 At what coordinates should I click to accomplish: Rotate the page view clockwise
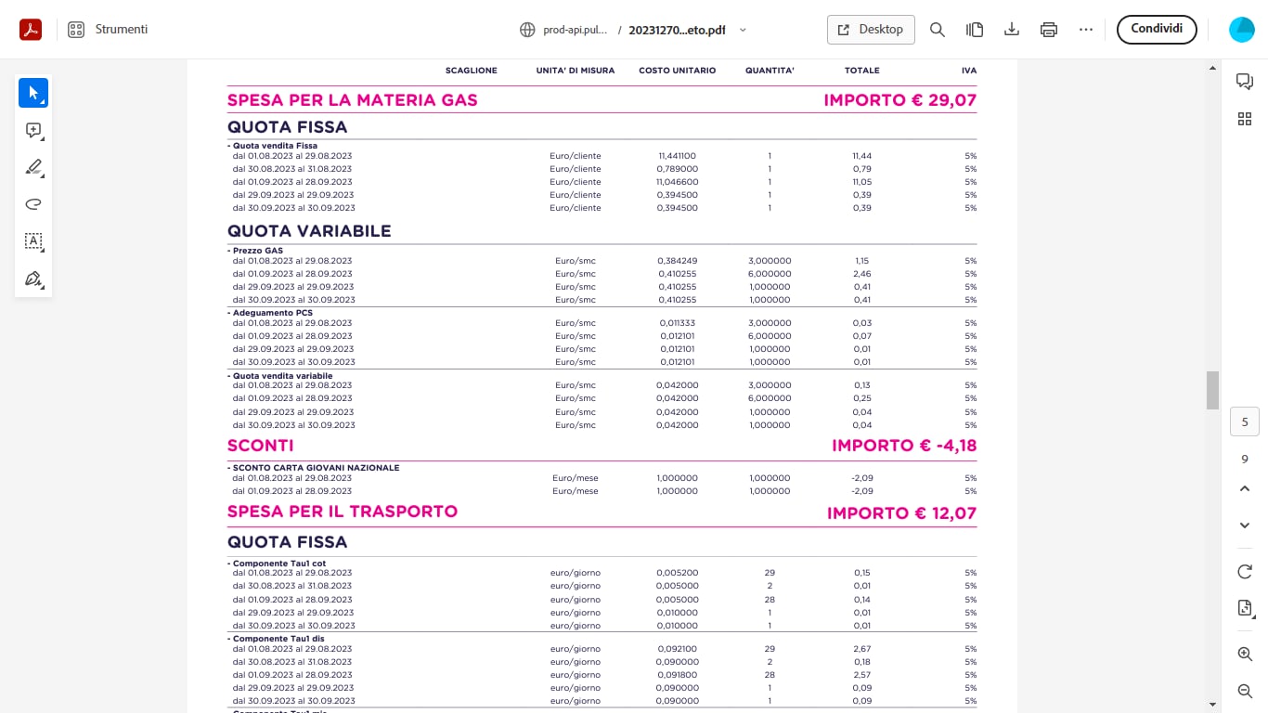[1245, 572]
